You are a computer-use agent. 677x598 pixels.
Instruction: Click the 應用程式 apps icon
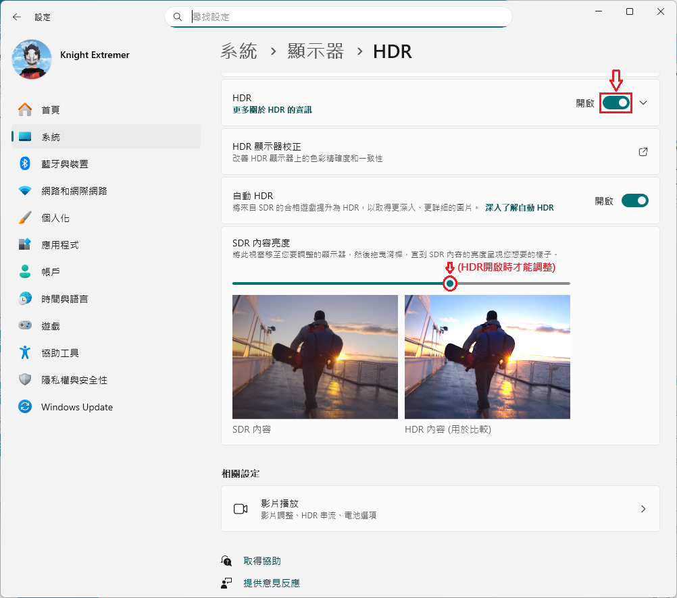coord(25,244)
